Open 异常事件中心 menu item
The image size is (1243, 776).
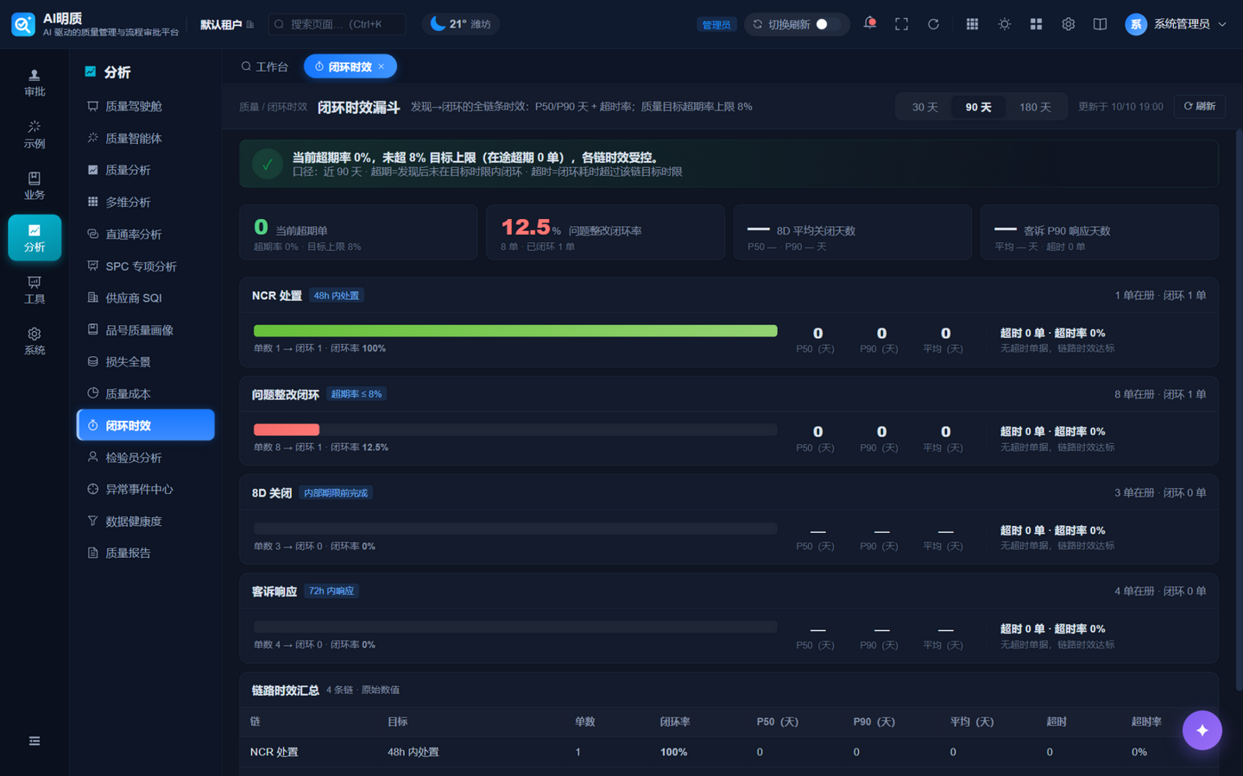click(145, 489)
